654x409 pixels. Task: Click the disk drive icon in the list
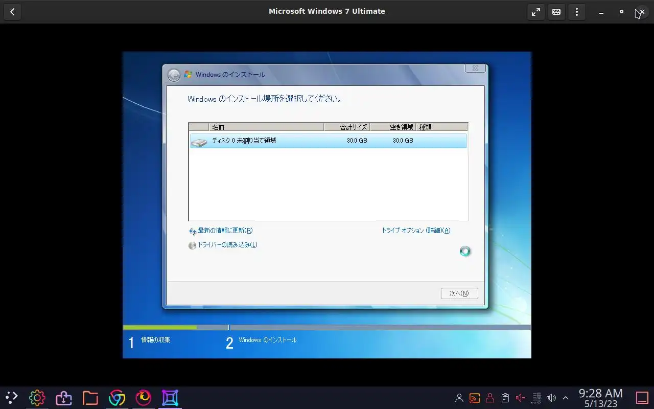pos(199,142)
